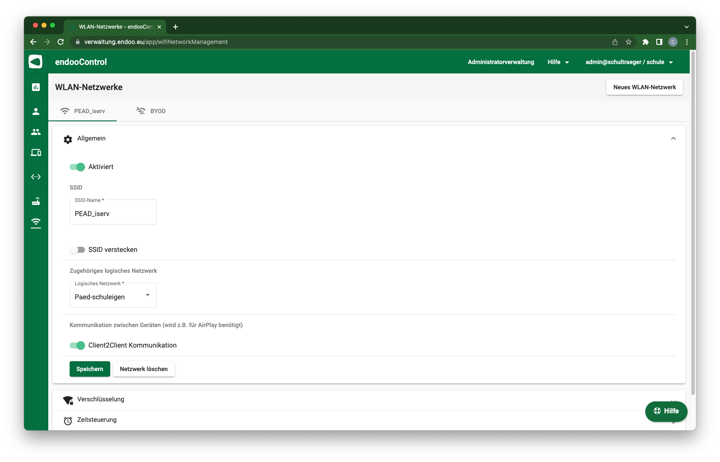Open the browser tab search chevron
Viewport: 720px width, 462px height.
click(687, 27)
